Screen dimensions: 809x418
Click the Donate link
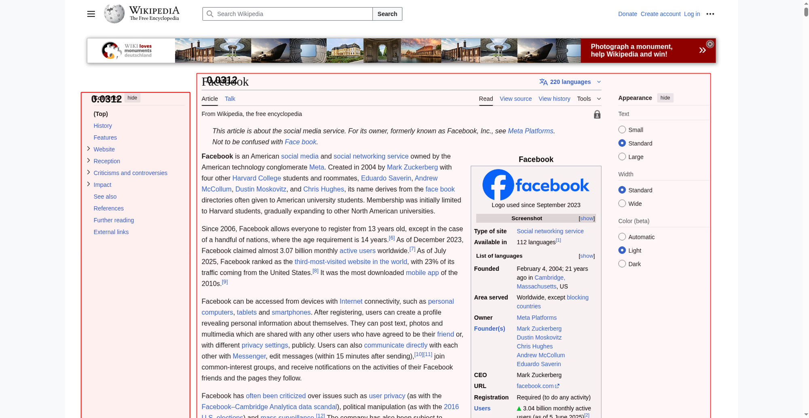point(627,14)
